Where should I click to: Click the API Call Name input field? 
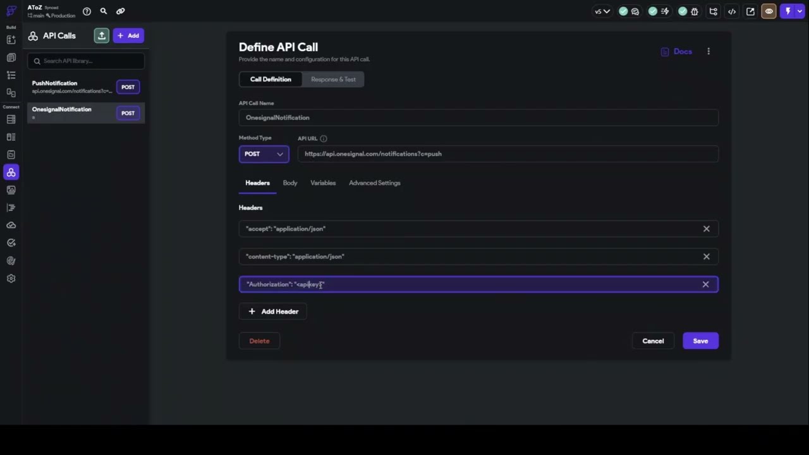478,118
